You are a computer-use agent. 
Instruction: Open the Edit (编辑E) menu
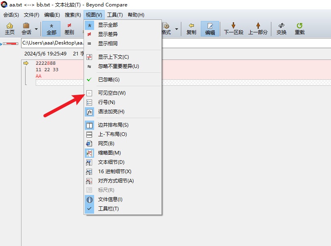[x=52, y=15]
